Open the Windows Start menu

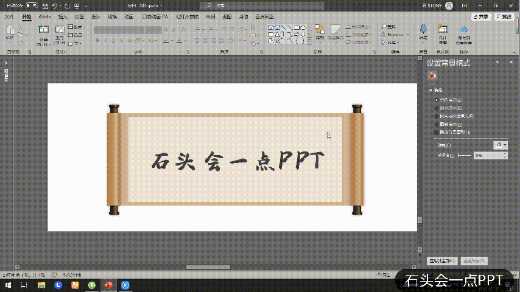9,285
